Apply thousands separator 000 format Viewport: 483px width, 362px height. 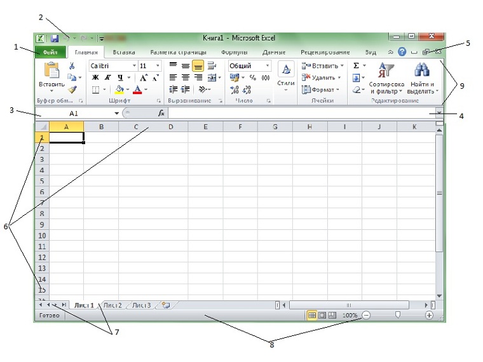pos(266,77)
